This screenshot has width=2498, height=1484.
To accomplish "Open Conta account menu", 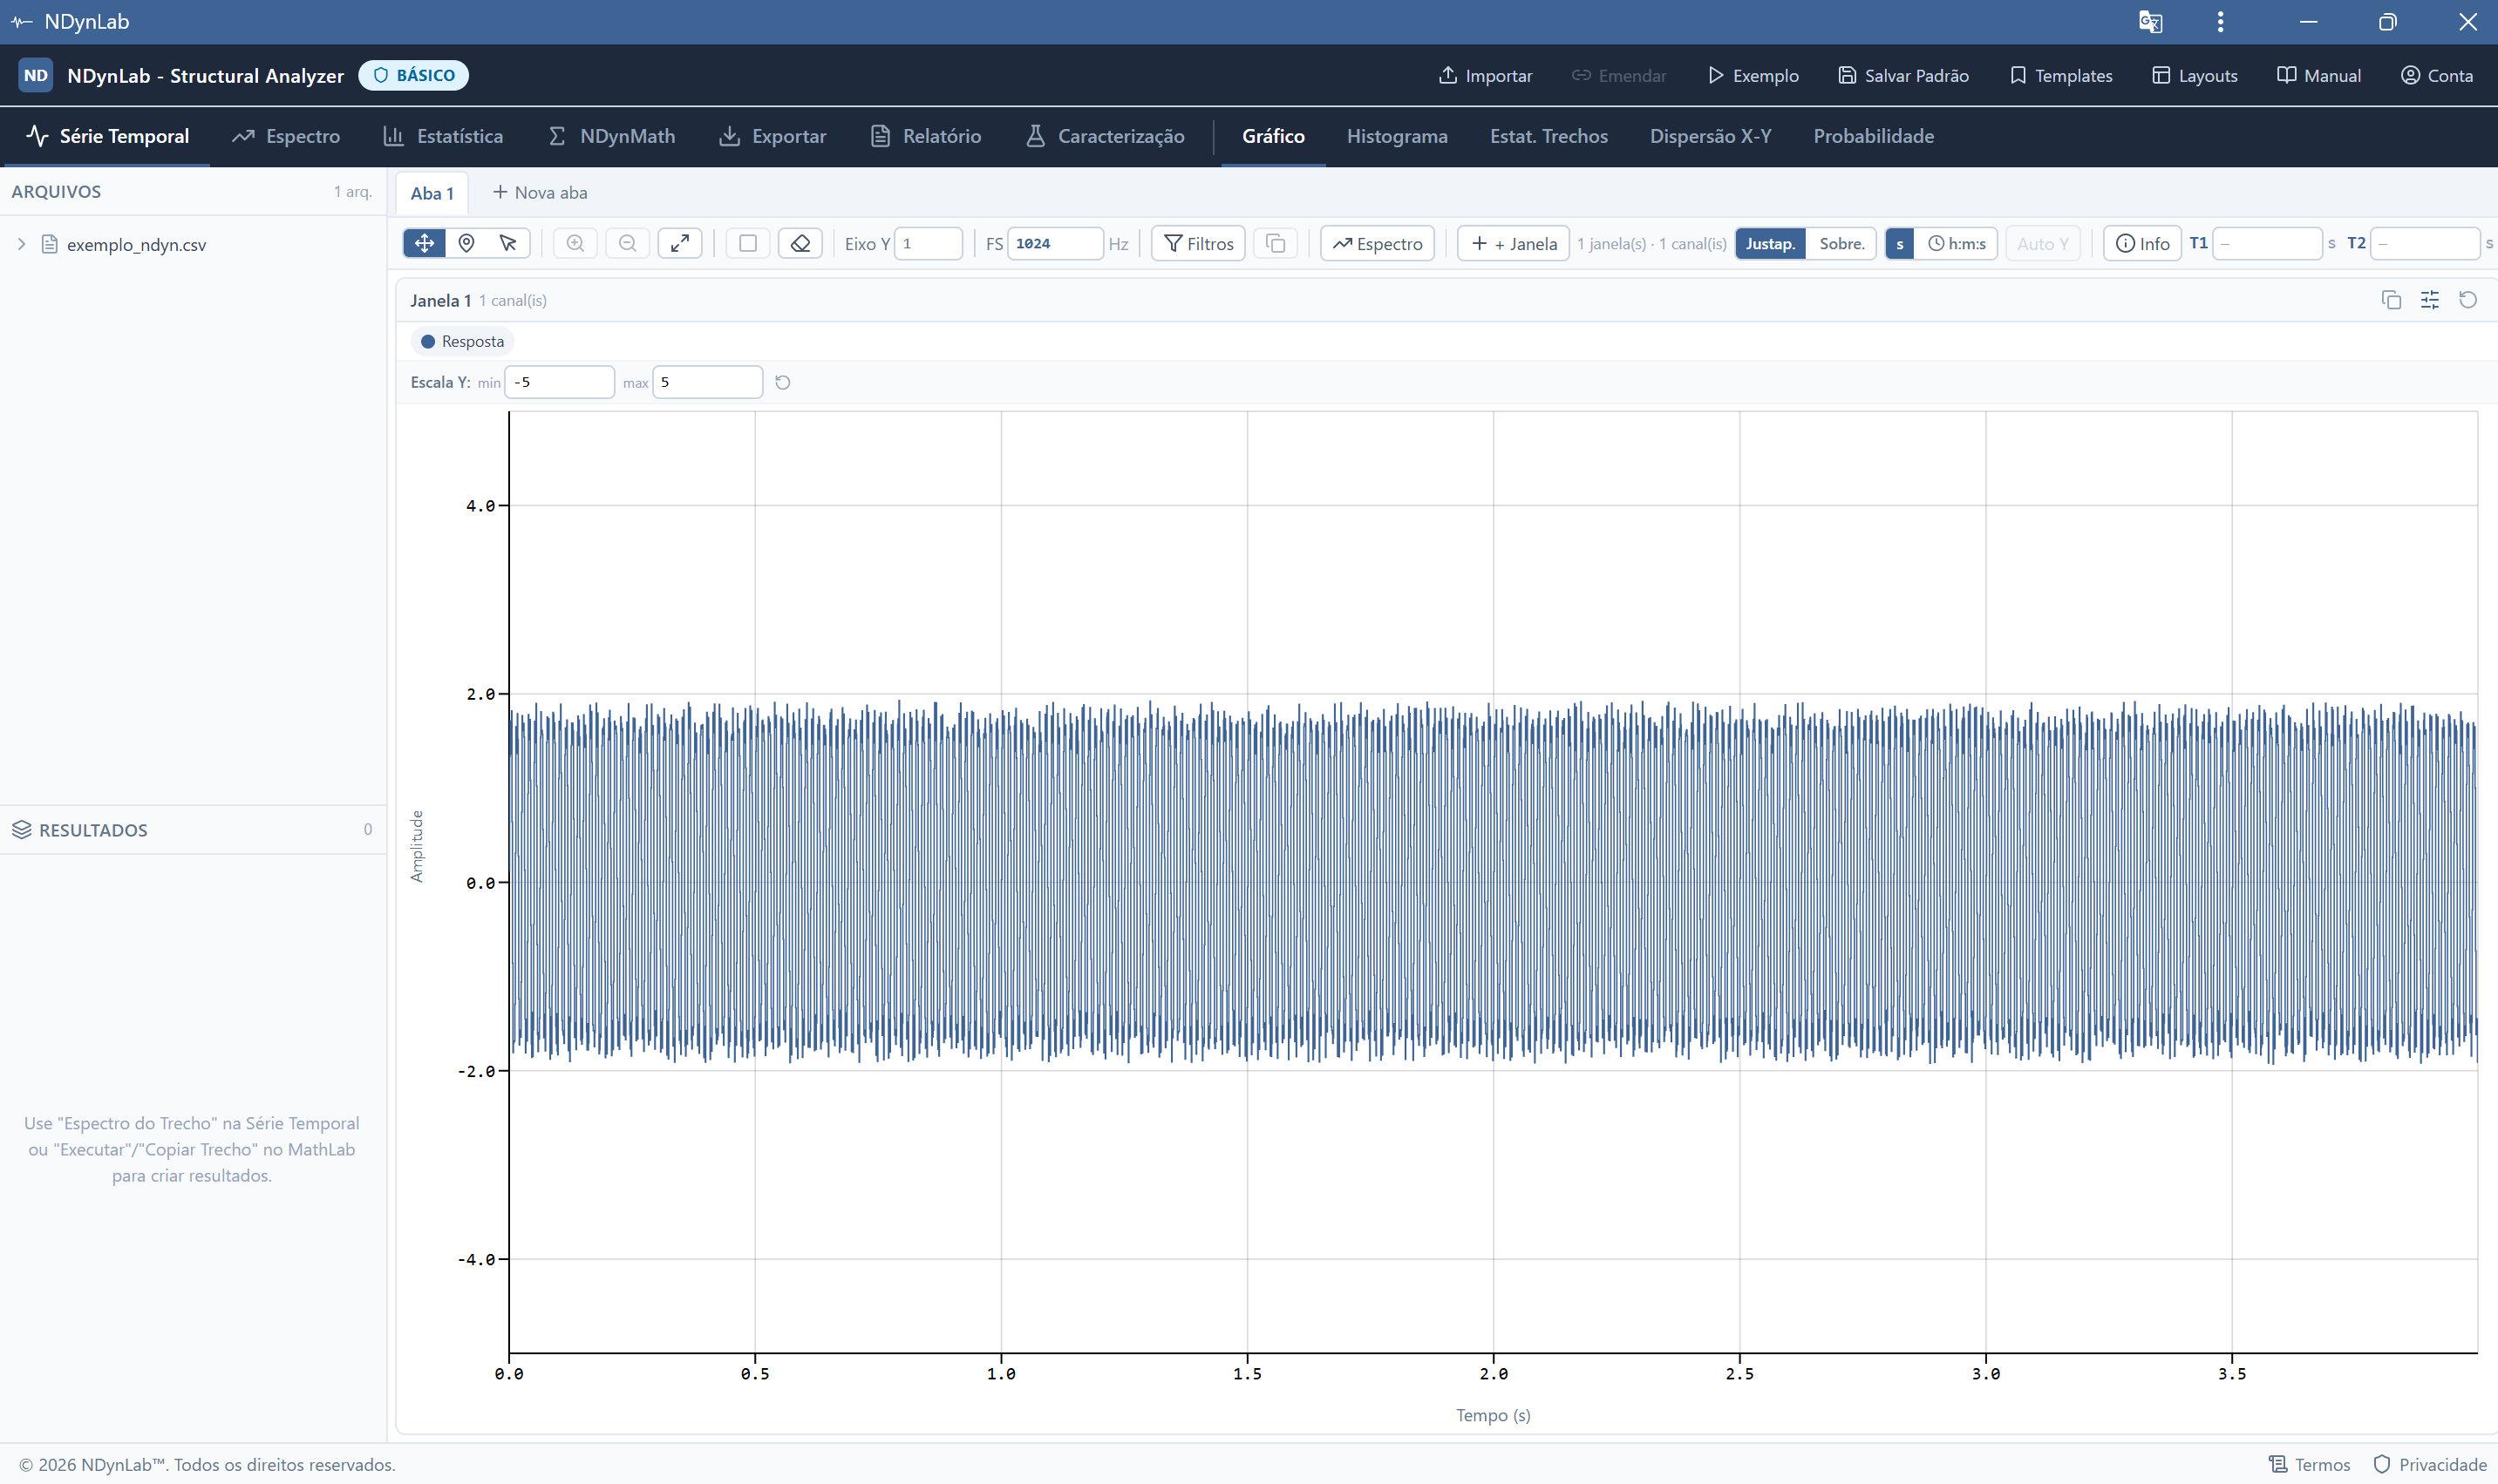I will click(2437, 75).
